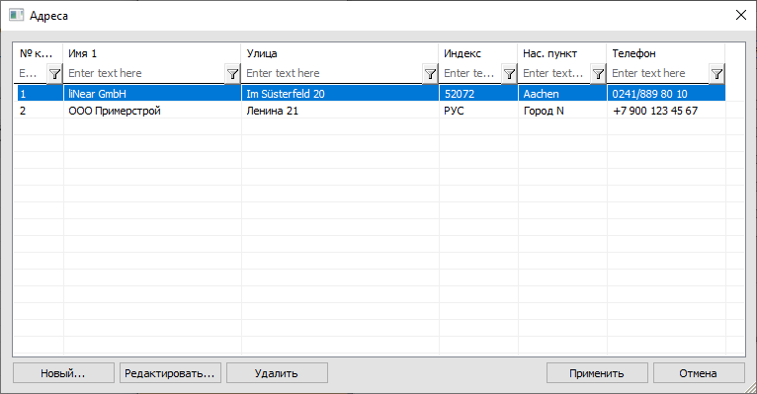Open filter icon for Улица column

[430, 74]
